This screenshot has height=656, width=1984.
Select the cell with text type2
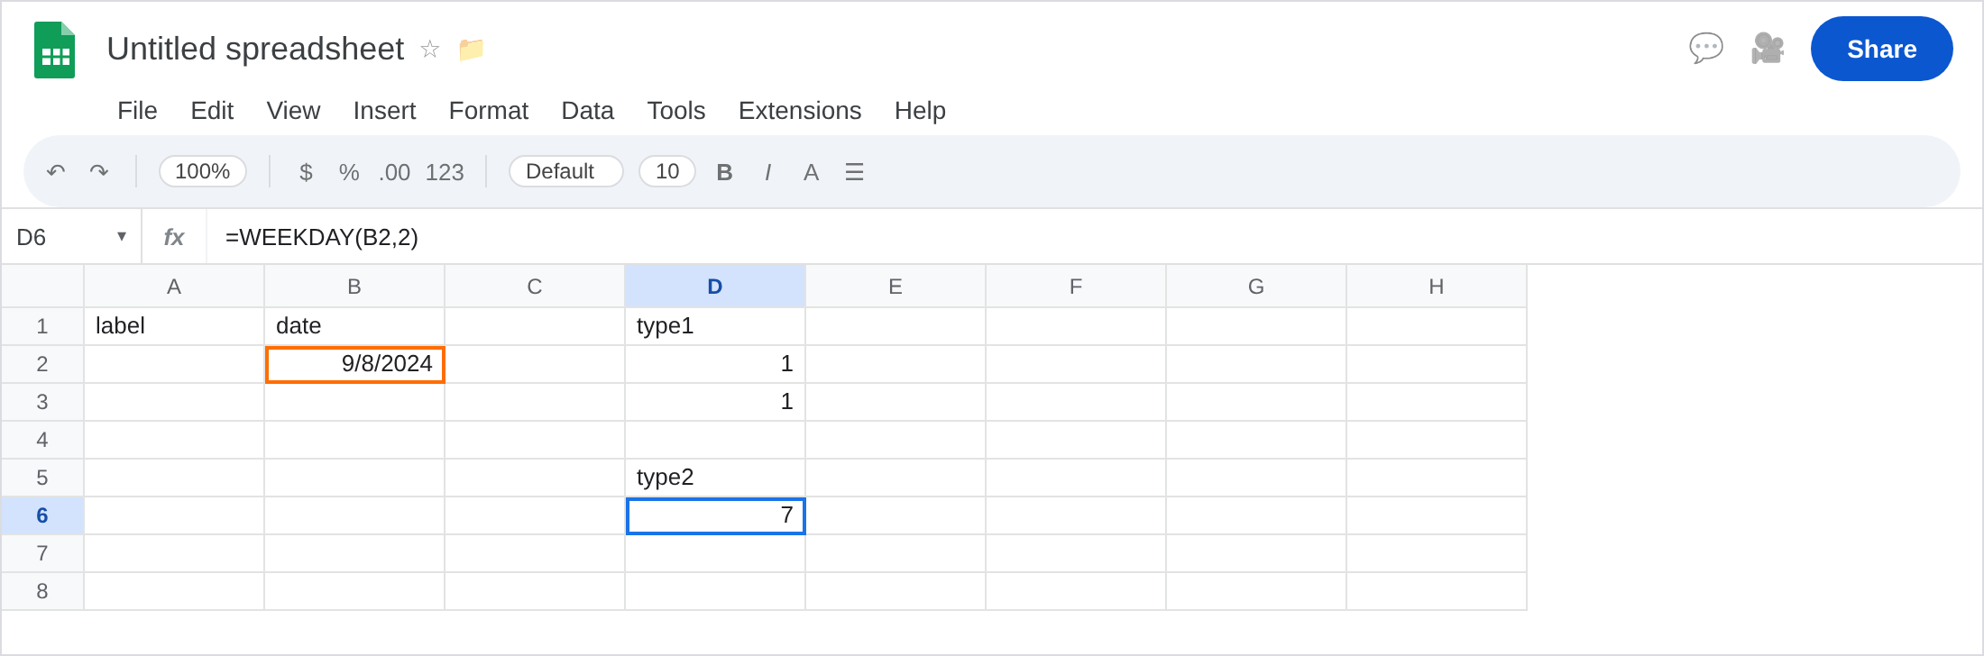click(715, 478)
